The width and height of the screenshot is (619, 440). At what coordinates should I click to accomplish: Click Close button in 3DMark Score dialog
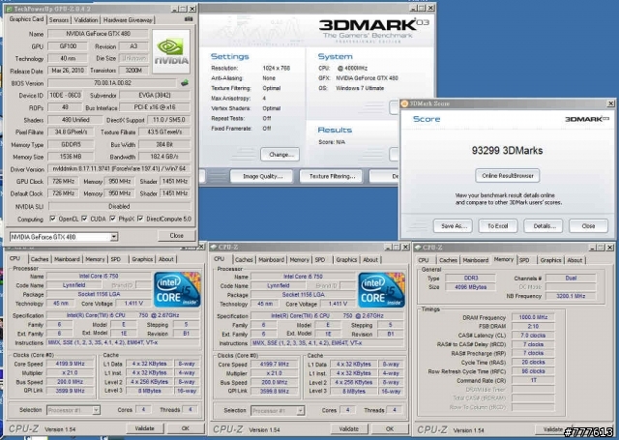click(588, 226)
